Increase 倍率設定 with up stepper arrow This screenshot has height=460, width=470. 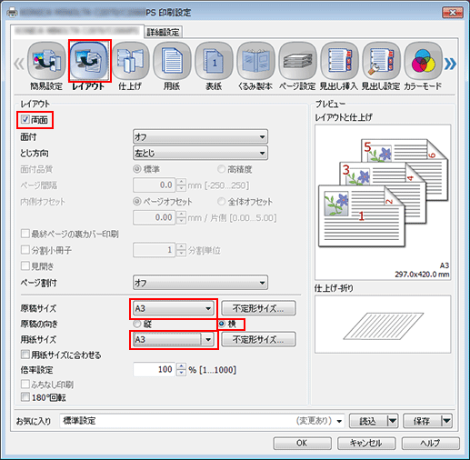[181, 366]
